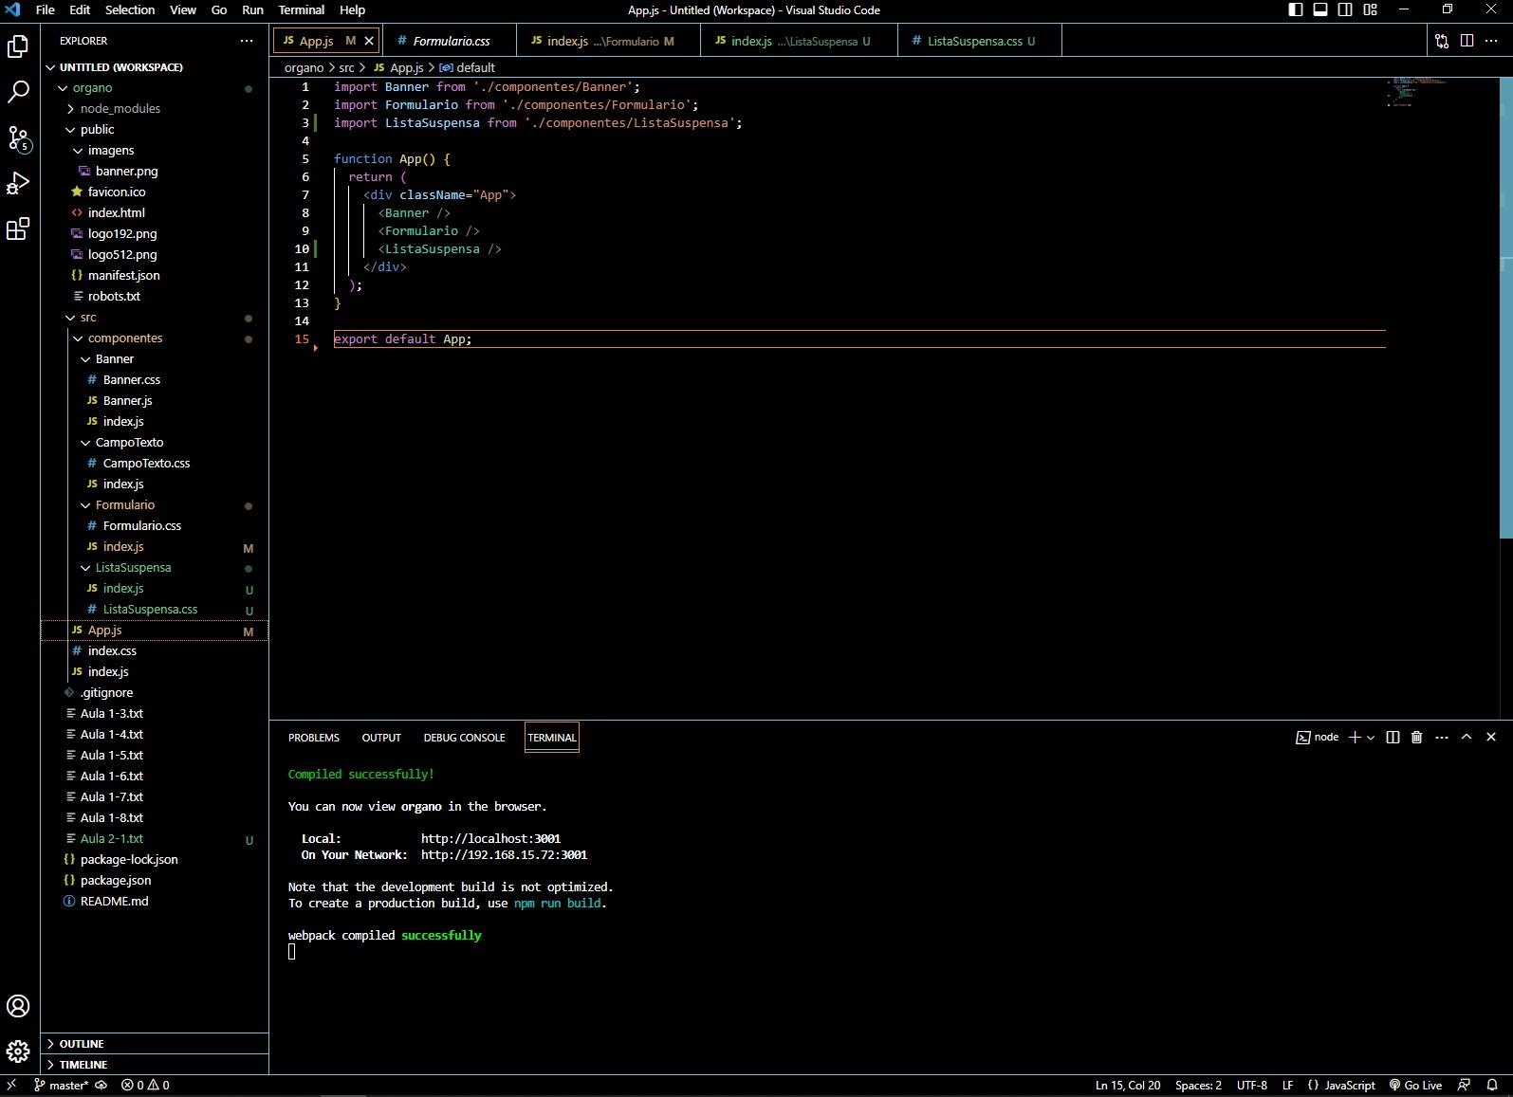This screenshot has height=1097, width=1513.
Task: Change Spaces: 2 indentation setting
Action: (x=1198, y=1085)
